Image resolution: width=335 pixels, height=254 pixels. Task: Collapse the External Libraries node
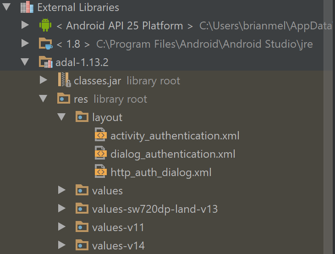6,7
